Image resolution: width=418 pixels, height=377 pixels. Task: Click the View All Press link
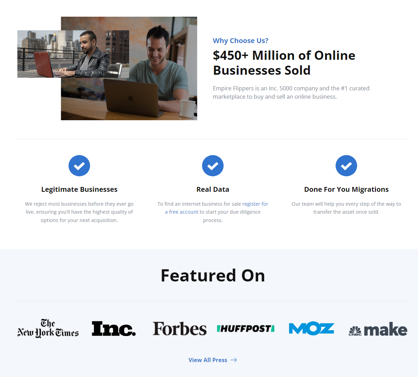(208, 360)
